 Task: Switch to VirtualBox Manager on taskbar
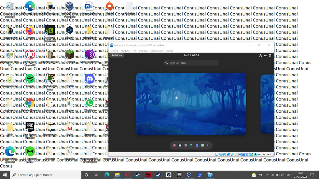189,175
